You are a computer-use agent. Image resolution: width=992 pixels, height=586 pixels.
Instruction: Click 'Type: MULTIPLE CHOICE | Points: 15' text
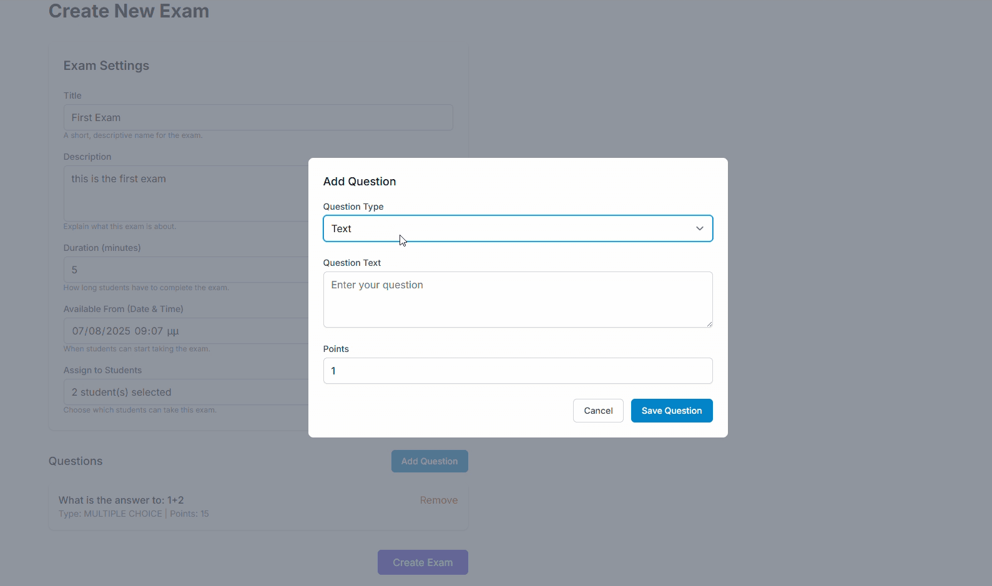coord(134,514)
